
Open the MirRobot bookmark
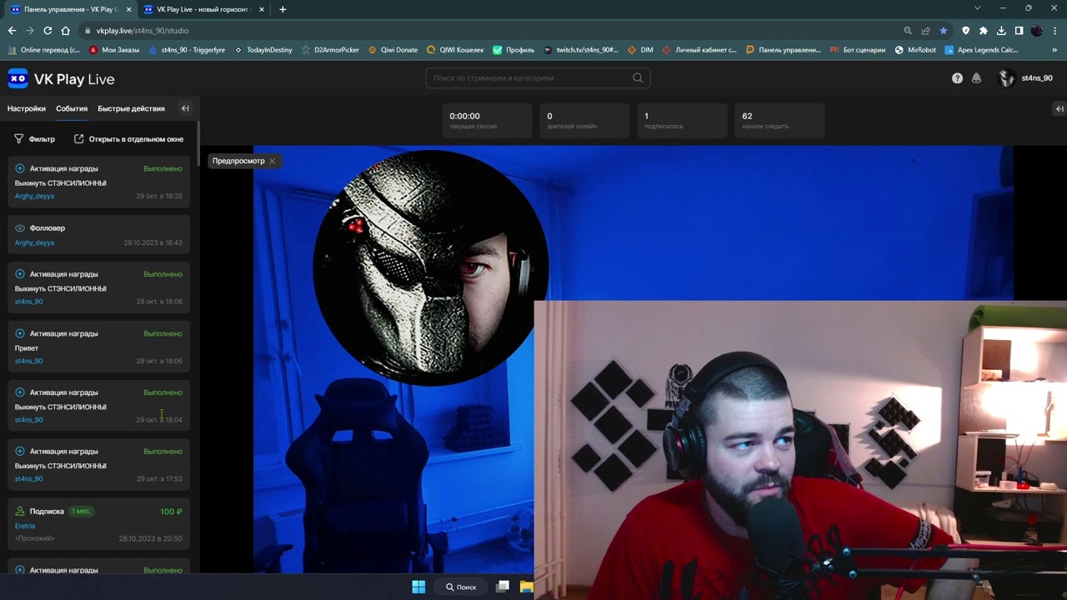(x=915, y=50)
